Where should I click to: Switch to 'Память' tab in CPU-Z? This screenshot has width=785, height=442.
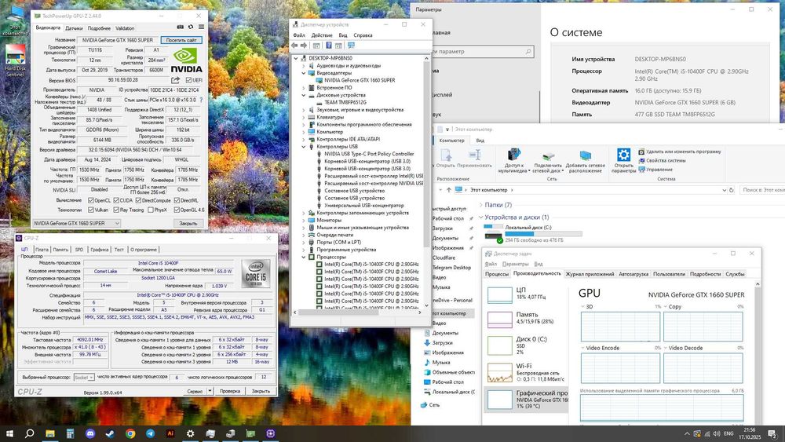click(x=60, y=250)
